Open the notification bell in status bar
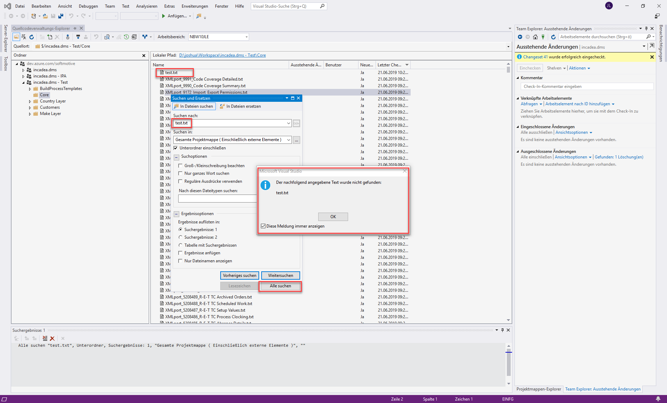 pos(658,399)
